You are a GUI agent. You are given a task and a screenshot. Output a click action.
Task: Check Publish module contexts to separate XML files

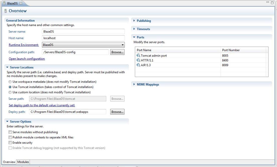point(10,137)
